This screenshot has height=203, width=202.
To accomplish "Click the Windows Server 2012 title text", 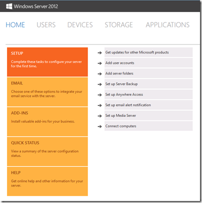I will pyautogui.click(x=36, y=6).
